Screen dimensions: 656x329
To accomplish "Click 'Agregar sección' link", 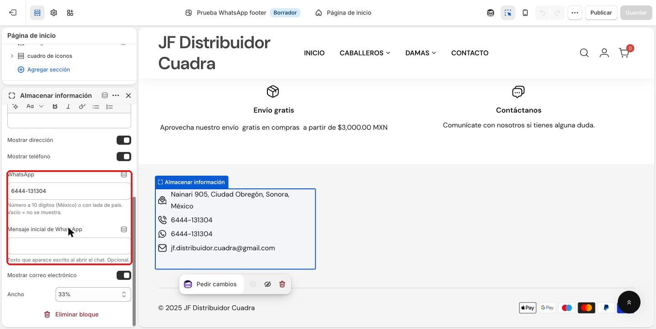I will [x=44, y=70].
